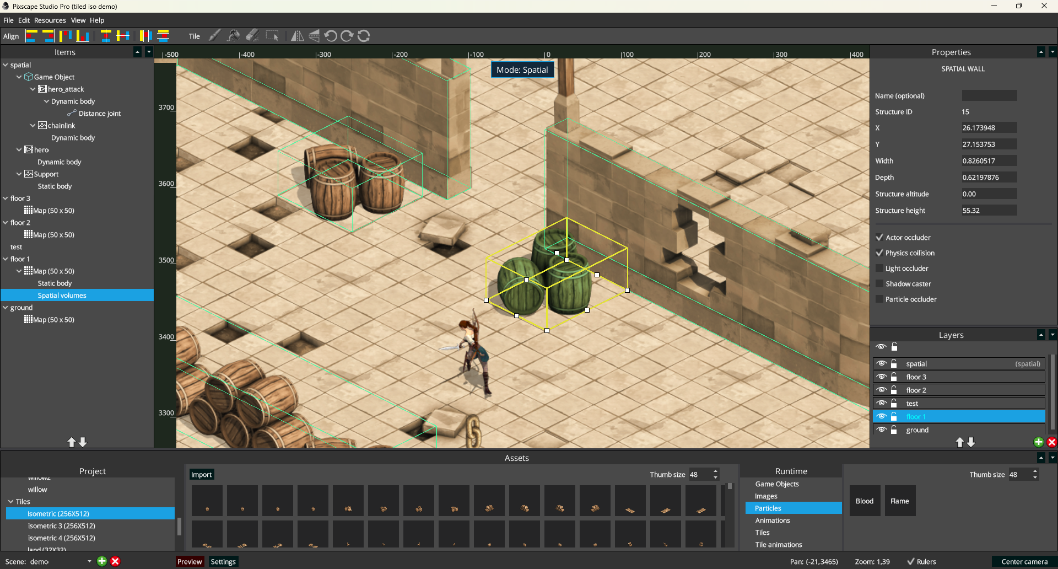
Task: Toggle the Actor occluder checkbox
Action: [879, 238]
